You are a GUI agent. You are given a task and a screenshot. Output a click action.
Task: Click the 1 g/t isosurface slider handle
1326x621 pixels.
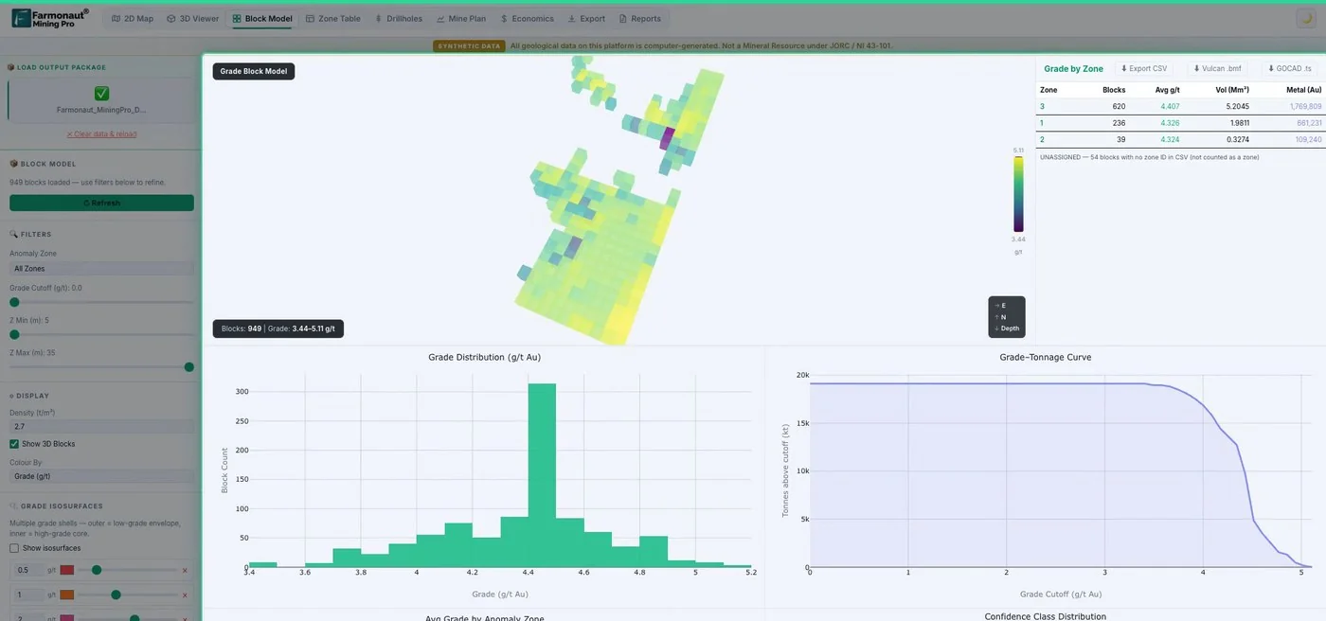click(116, 594)
